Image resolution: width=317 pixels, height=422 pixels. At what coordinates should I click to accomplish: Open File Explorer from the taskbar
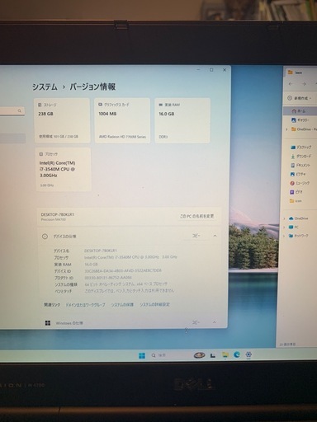(x=225, y=355)
